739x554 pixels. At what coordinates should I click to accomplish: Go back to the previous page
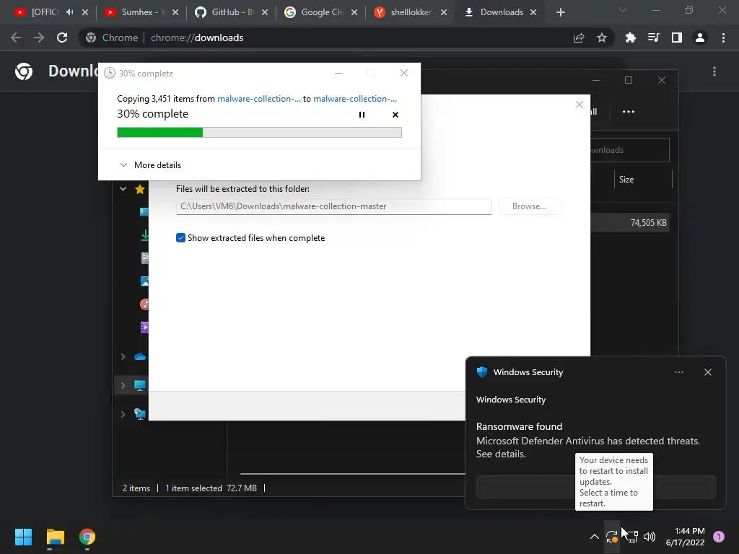(x=16, y=38)
